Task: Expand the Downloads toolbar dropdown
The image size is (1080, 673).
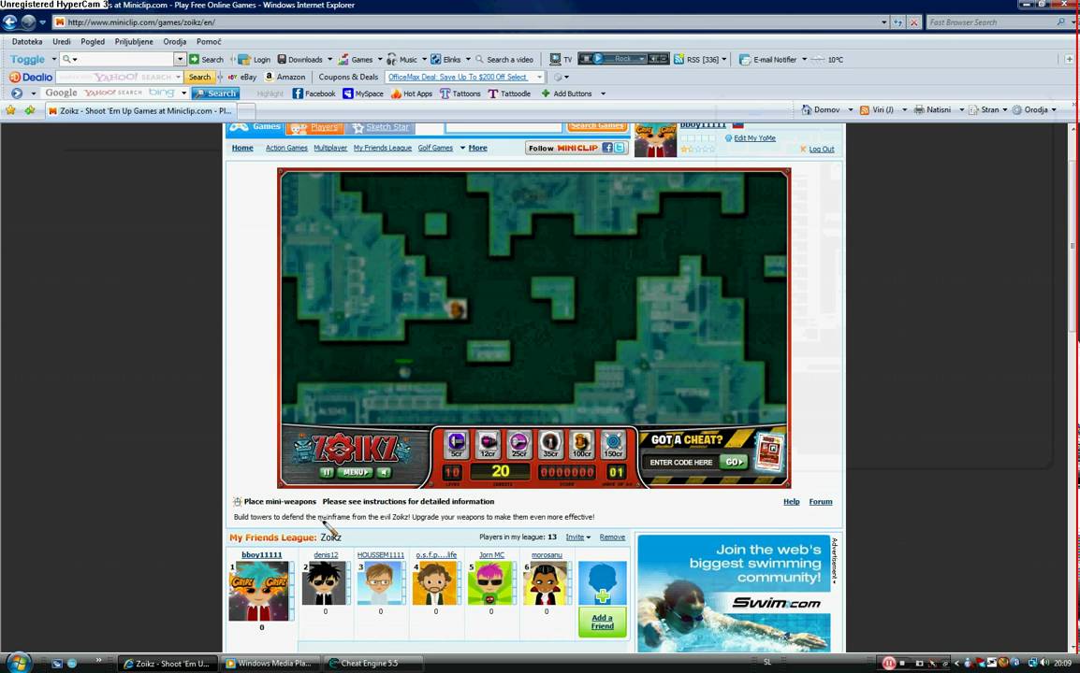Action: pyautogui.click(x=330, y=59)
